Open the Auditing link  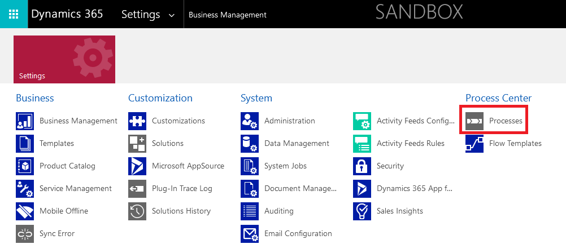click(x=278, y=211)
